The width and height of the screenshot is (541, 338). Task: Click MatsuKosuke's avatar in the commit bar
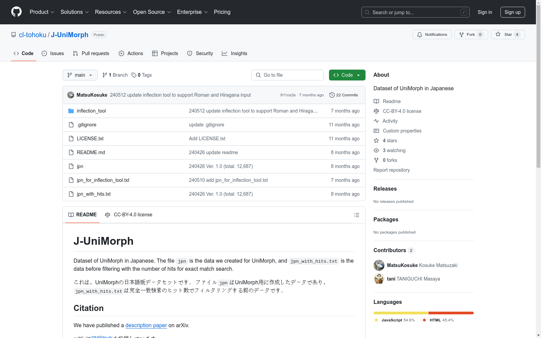(71, 95)
